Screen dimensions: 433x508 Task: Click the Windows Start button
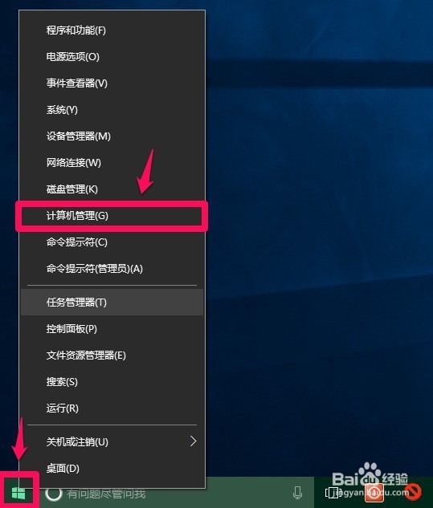(18, 493)
